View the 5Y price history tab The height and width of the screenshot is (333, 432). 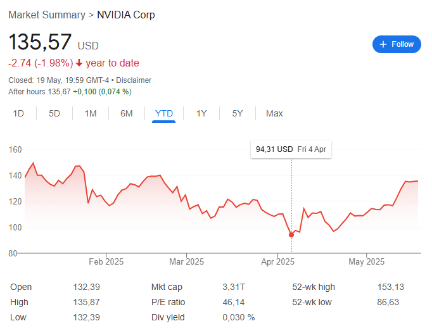pos(237,113)
